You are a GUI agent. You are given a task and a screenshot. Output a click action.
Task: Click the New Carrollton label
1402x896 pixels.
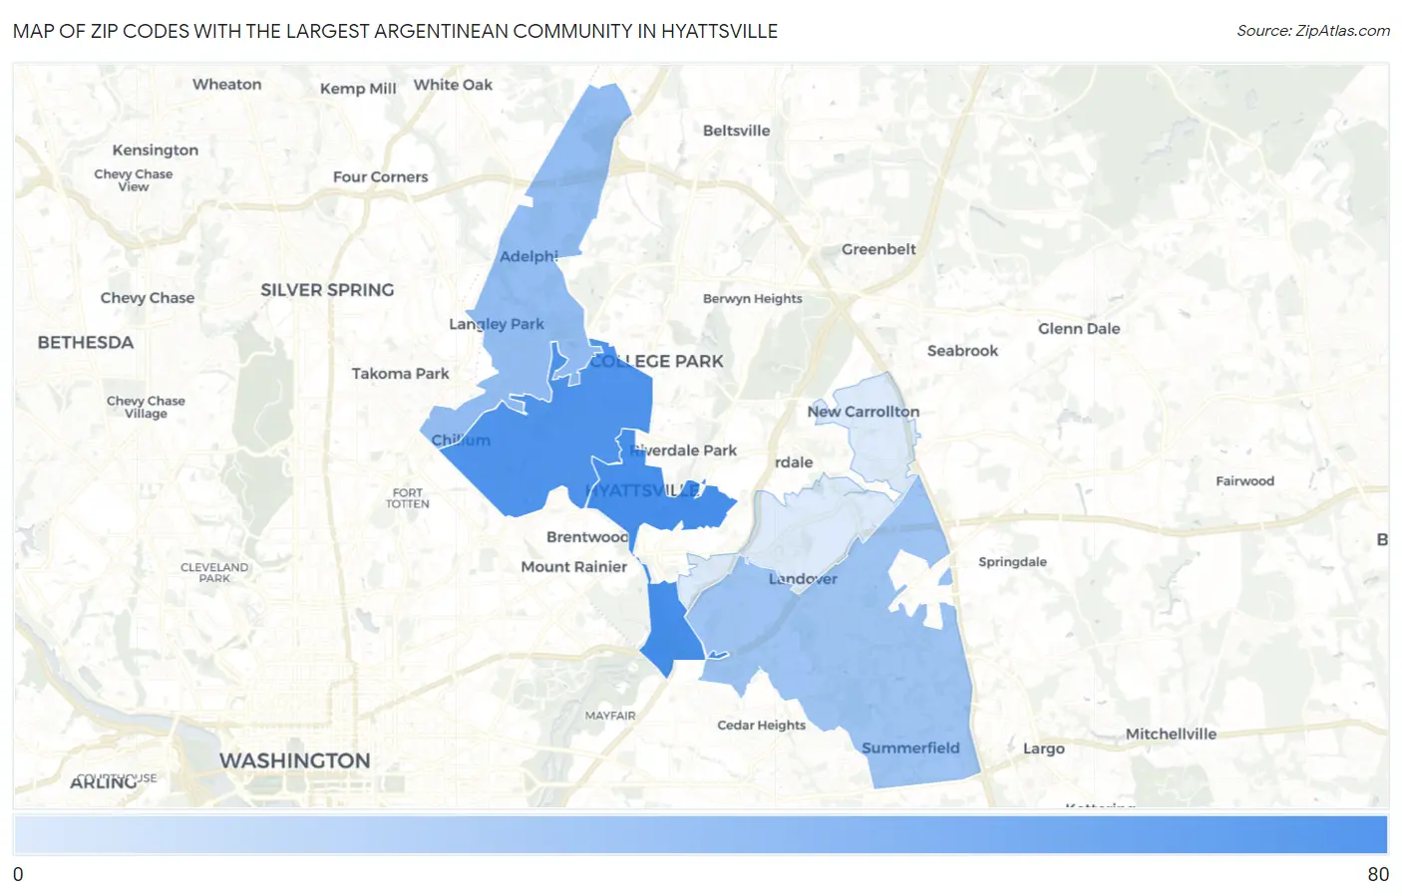click(864, 412)
